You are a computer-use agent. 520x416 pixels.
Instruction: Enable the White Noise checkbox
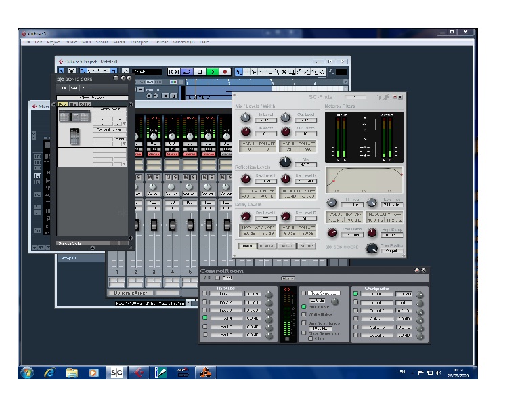pos(304,315)
